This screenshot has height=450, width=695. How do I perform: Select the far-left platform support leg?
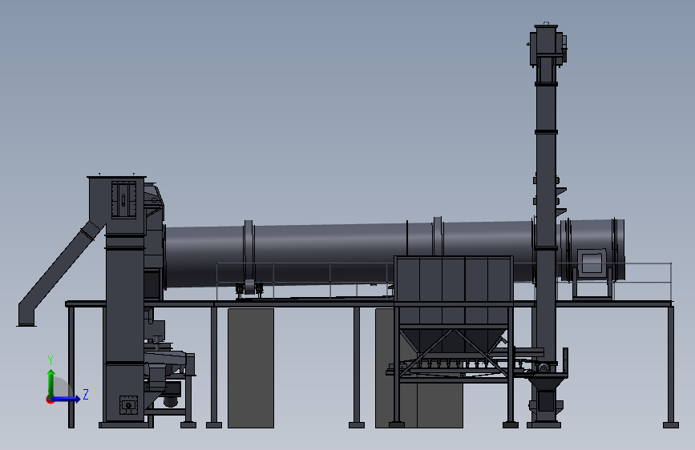click(71, 367)
